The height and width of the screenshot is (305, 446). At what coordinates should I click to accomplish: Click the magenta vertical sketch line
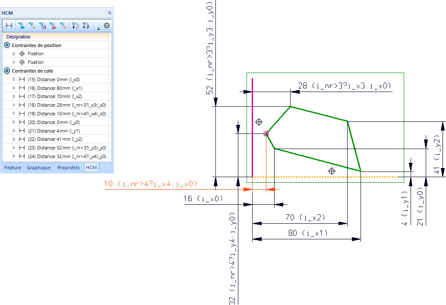252,127
